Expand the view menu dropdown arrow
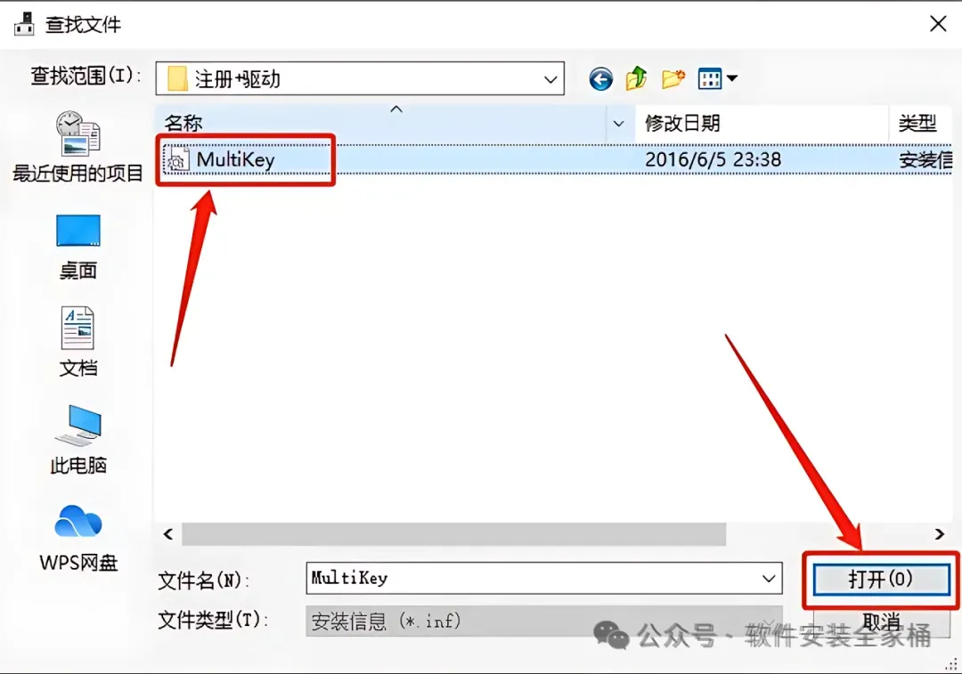Image resolution: width=962 pixels, height=674 pixels. click(x=732, y=78)
